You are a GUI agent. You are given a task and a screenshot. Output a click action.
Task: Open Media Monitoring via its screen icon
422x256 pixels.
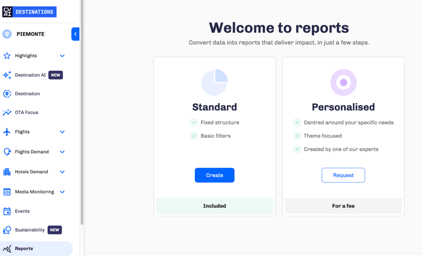tap(7, 192)
